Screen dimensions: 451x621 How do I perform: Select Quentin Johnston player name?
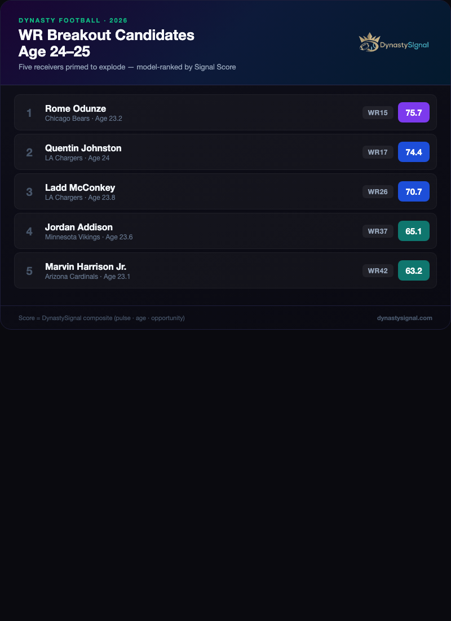point(83,148)
